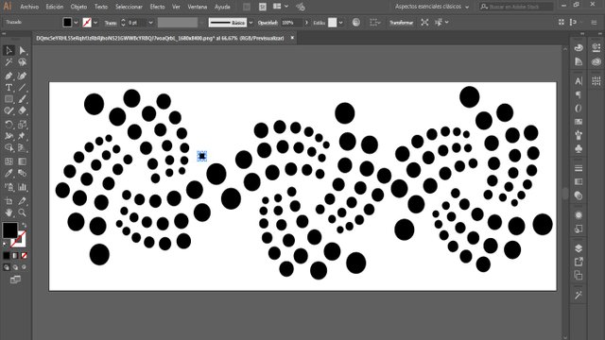Activate the Magic Wand tool
This screenshot has height=340, width=605.
[x=9, y=62]
